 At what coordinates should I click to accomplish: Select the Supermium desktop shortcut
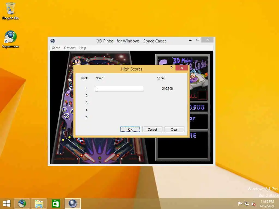pyautogui.click(x=11, y=39)
